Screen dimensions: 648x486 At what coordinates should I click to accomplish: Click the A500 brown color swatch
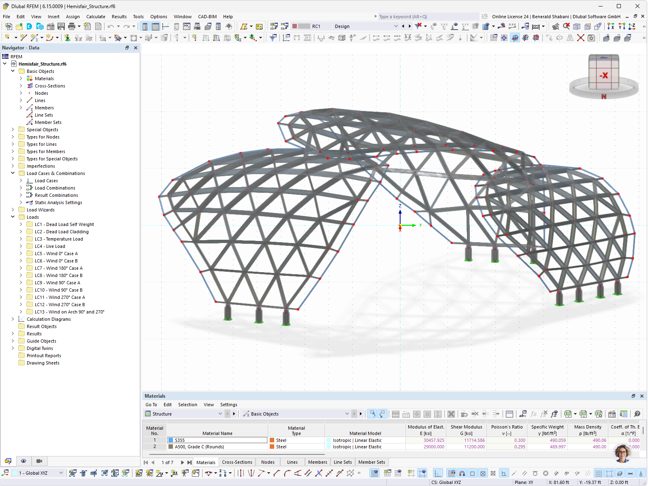[x=171, y=447]
